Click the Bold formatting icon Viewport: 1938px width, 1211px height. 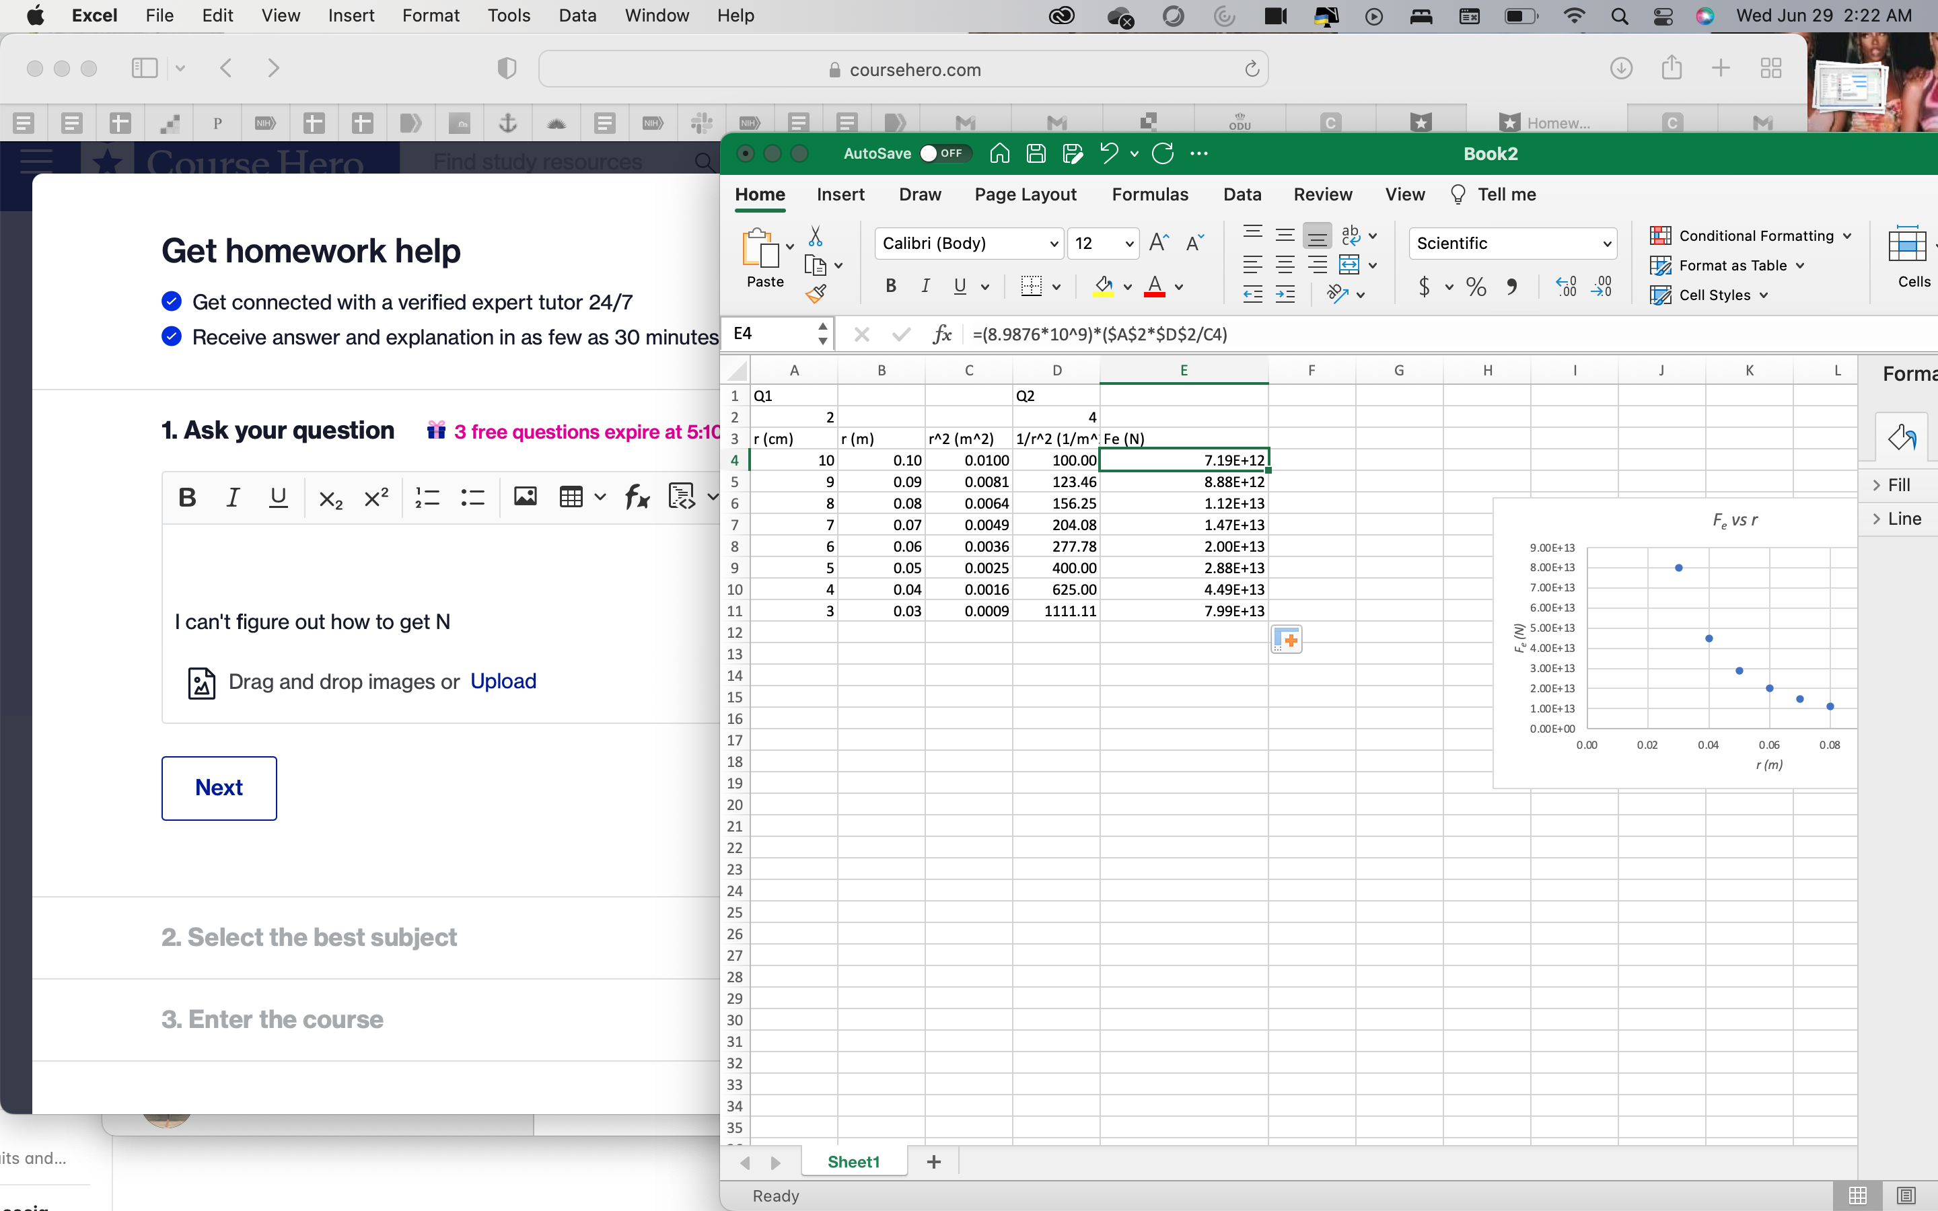[890, 286]
